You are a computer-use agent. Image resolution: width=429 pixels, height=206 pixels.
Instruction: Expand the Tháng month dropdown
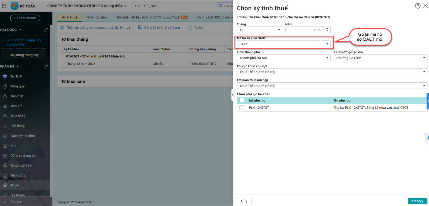279,30
